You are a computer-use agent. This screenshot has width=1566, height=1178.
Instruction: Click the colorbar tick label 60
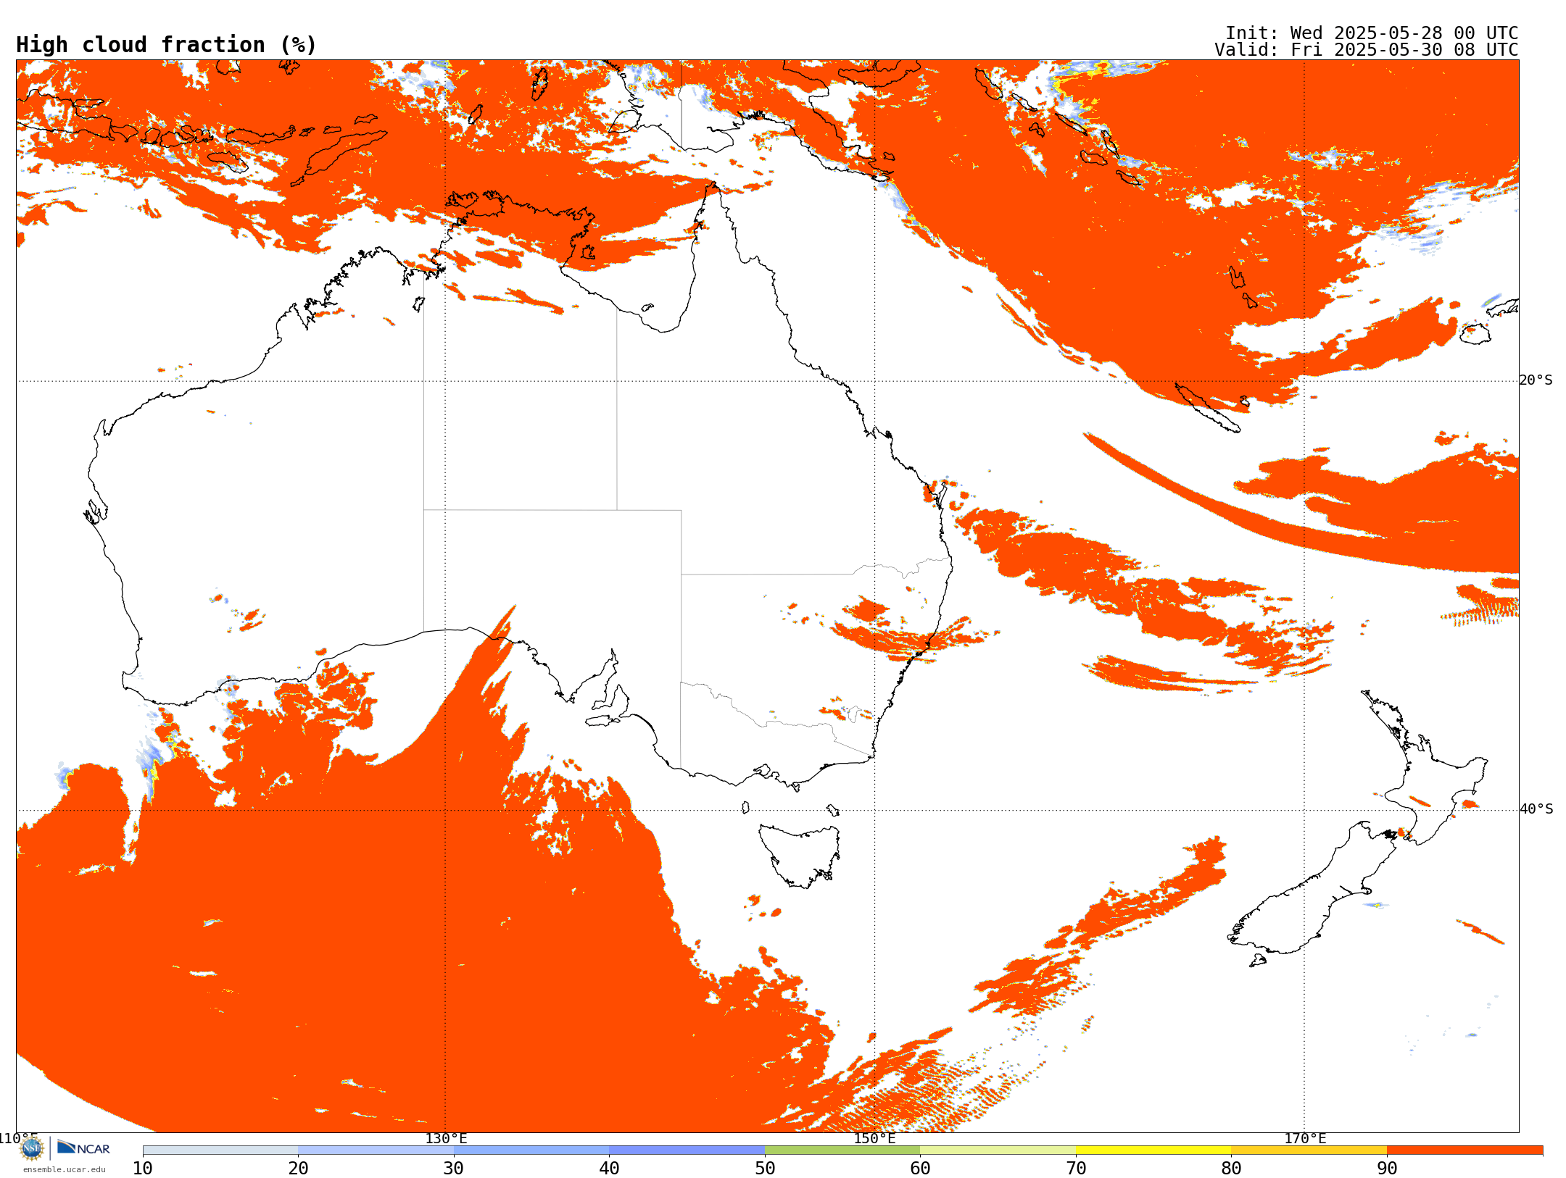click(920, 1169)
